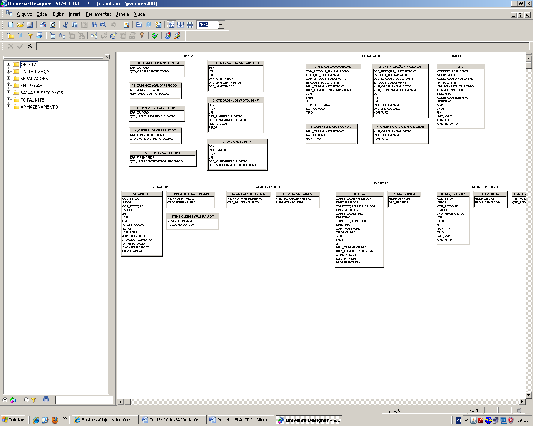Open the Arquivo menu
Viewport: 533px width, 426px height.
pos(25,14)
